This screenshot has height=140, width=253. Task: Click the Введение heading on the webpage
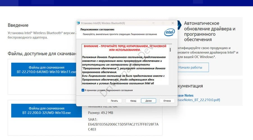coord(18,25)
